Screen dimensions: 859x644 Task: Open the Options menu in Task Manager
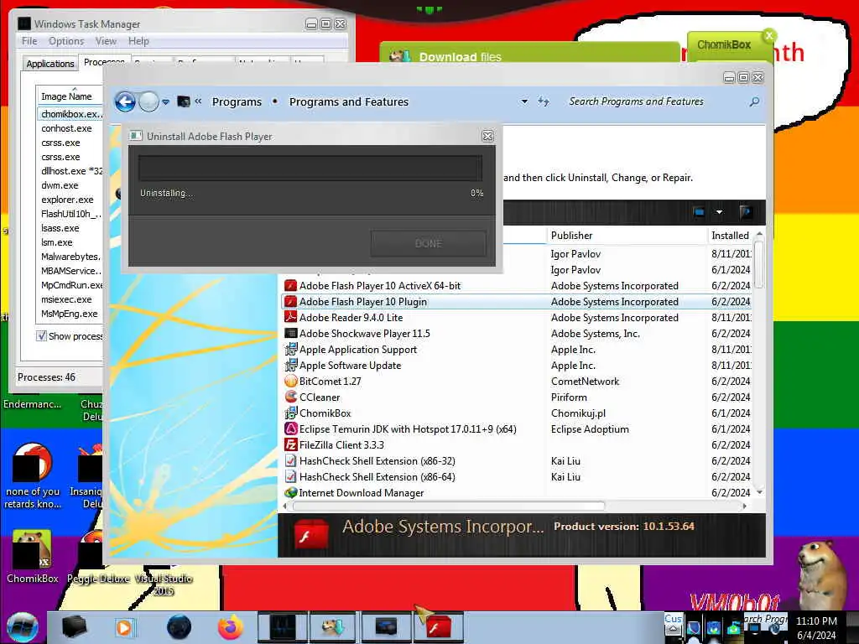pos(66,41)
